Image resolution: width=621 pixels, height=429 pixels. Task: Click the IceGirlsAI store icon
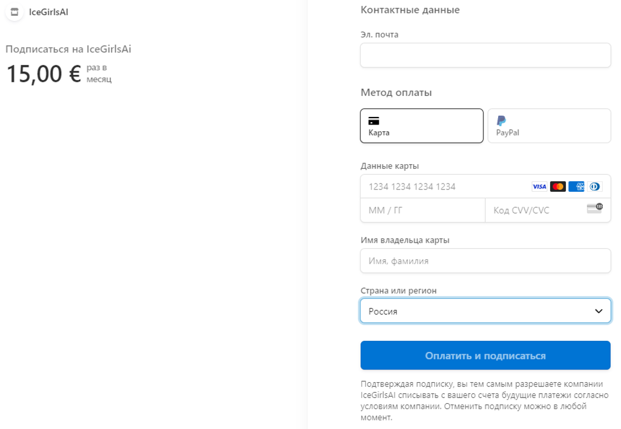14,12
